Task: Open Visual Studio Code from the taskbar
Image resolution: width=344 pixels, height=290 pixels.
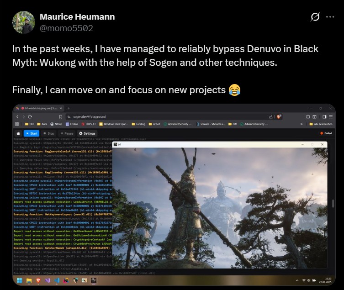Action: coord(56,280)
